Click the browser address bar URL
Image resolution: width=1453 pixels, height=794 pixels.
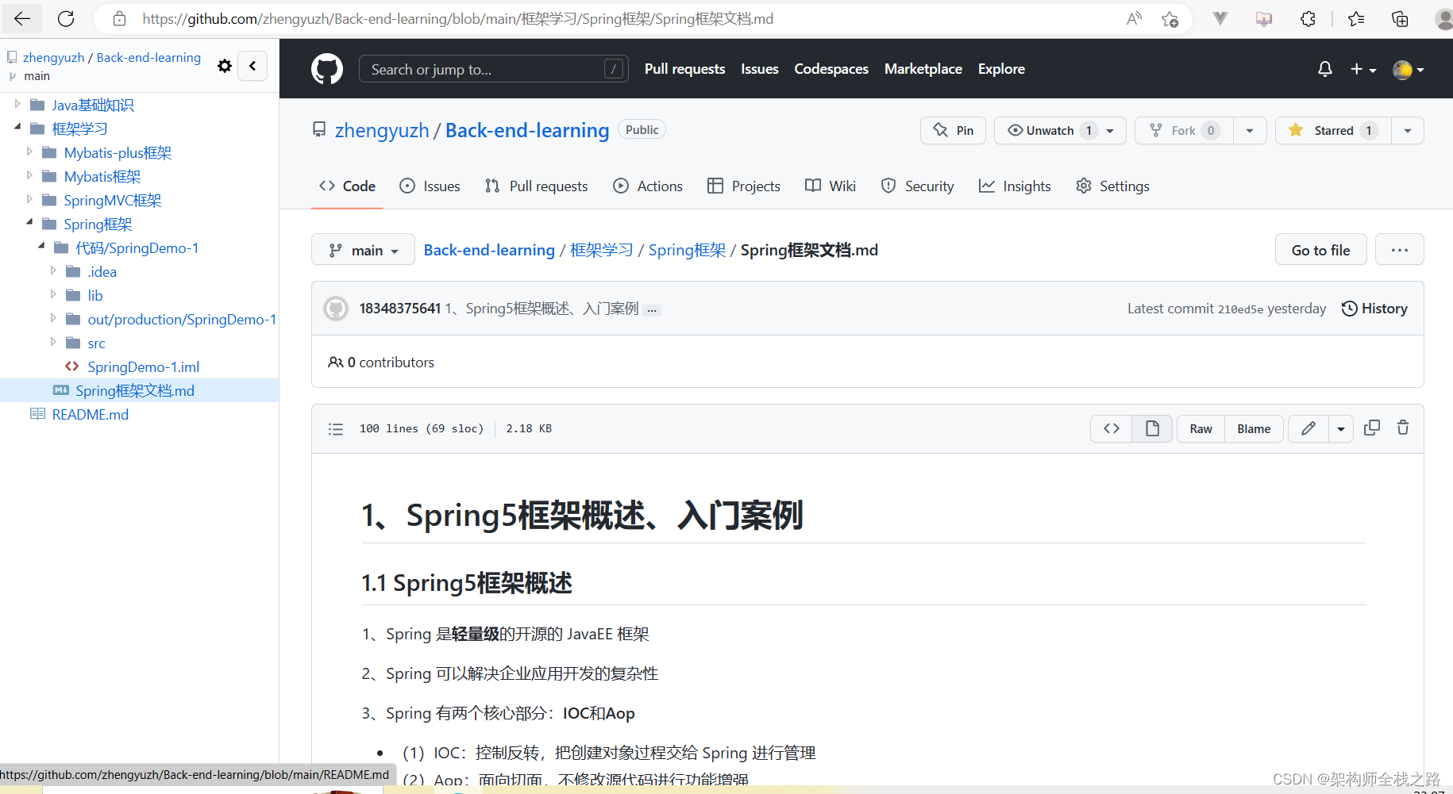click(458, 19)
